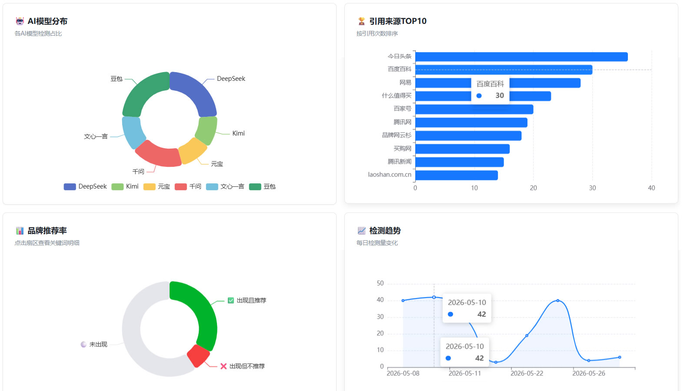Click the robot icon beside AI模型分布
The height and width of the screenshot is (391, 687).
coord(20,21)
